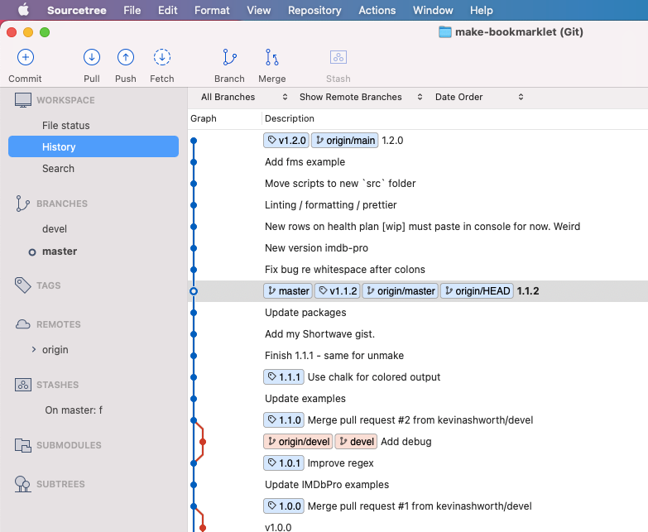This screenshot has height=532, width=648.
Task: Open the Apple menu
Action: 23,10
